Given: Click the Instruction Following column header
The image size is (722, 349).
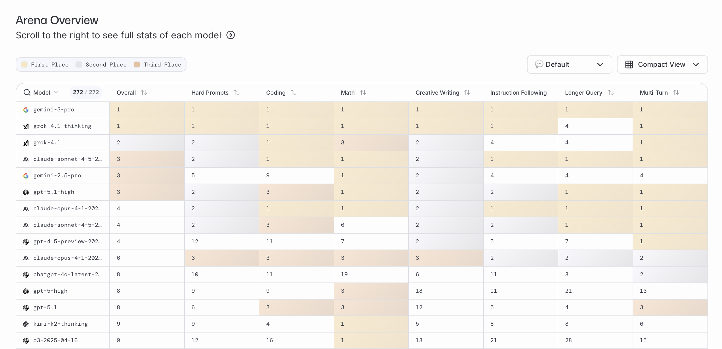Looking at the screenshot, I should click(x=518, y=92).
